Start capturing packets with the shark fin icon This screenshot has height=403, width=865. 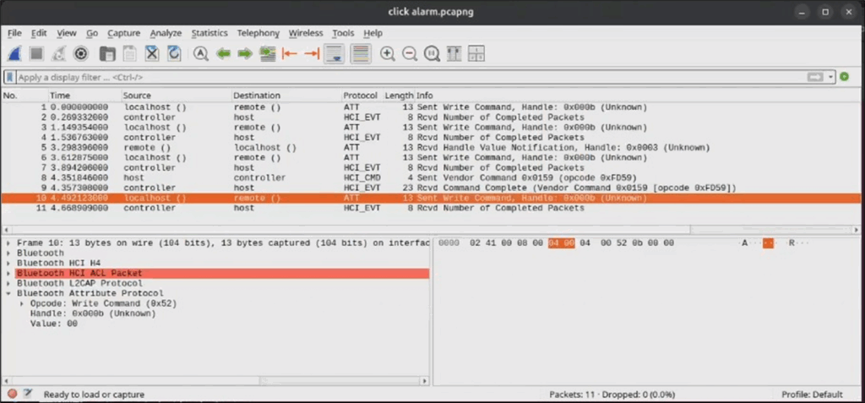tap(15, 53)
